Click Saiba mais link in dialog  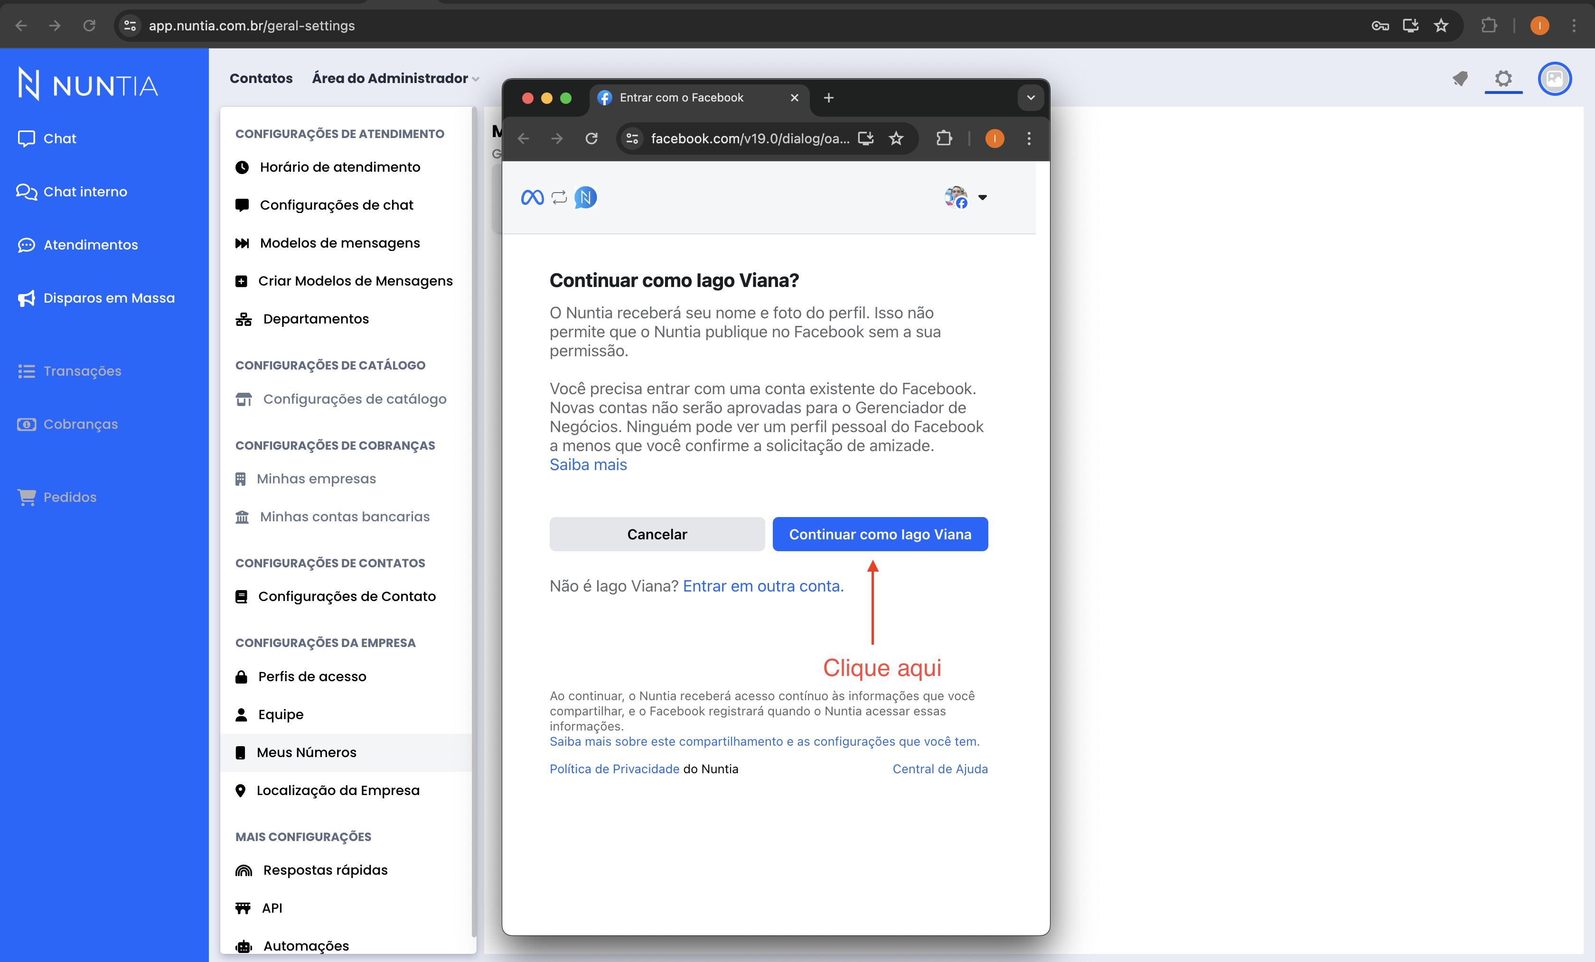588,464
